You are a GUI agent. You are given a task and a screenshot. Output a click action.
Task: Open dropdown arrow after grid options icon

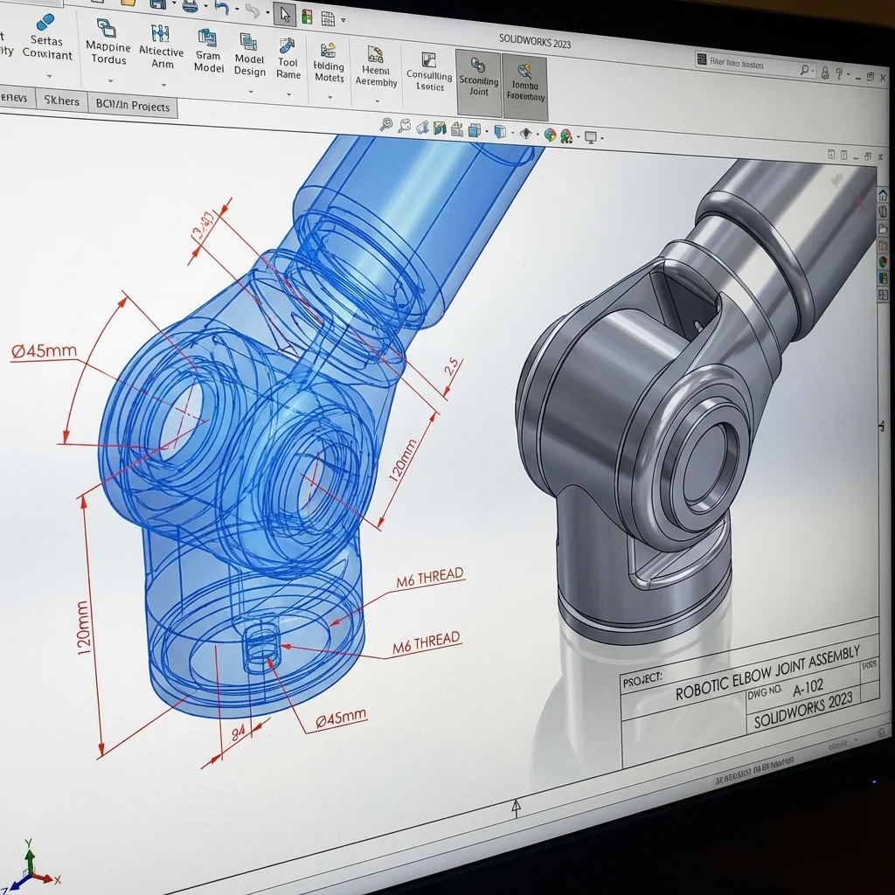coord(343,20)
